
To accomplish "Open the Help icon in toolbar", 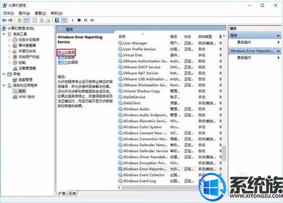I will click(57, 20).
